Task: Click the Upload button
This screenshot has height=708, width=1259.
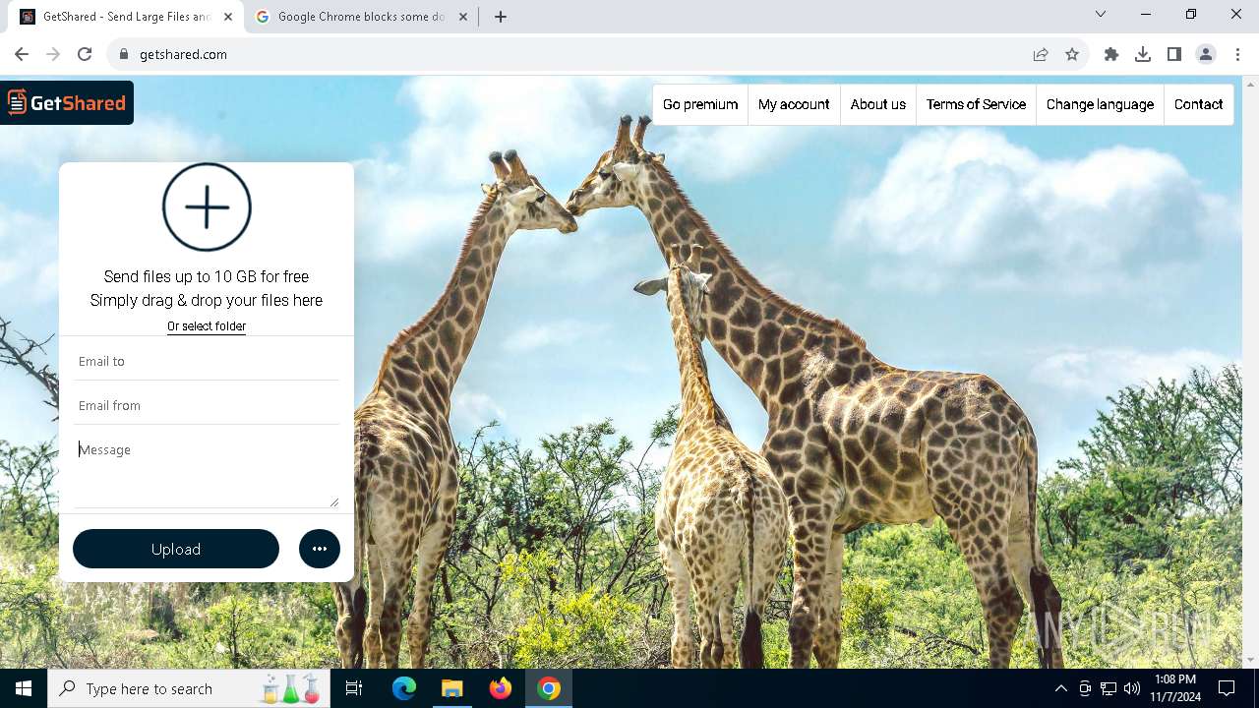Action: point(176,549)
